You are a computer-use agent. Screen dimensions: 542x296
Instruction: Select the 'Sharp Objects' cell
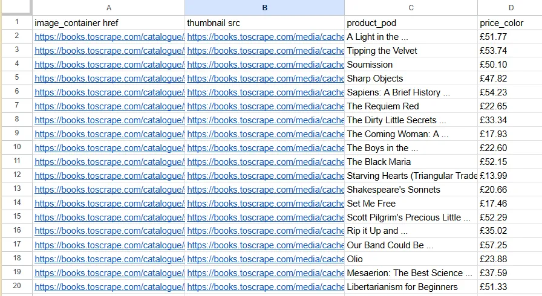tap(411, 79)
